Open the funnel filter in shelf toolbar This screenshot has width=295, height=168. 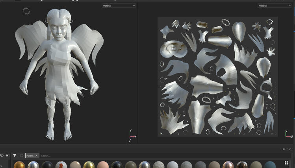click(15, 156)
